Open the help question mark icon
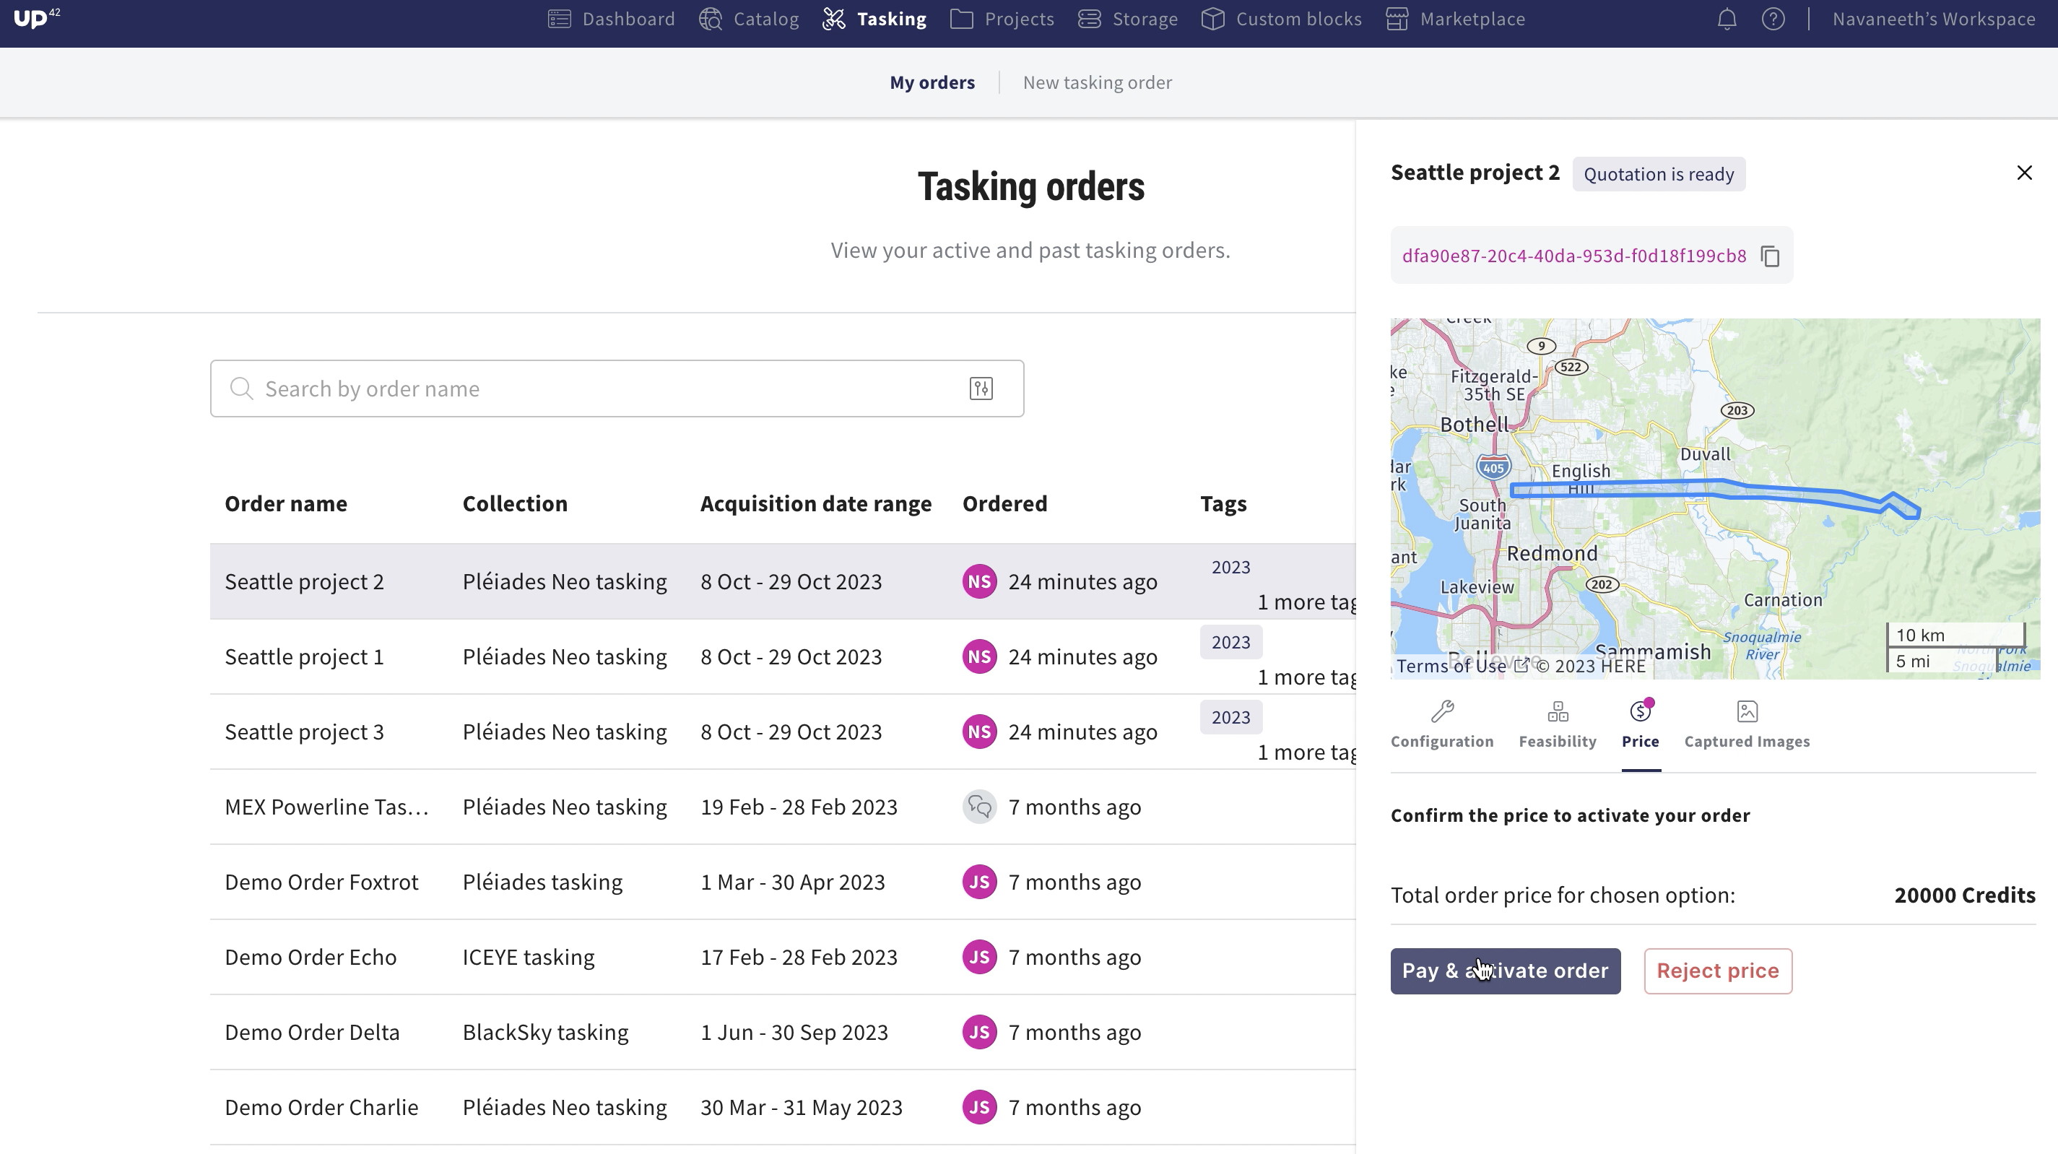The height and width of the screenshot is (1154, 2058). (1773, 19)
